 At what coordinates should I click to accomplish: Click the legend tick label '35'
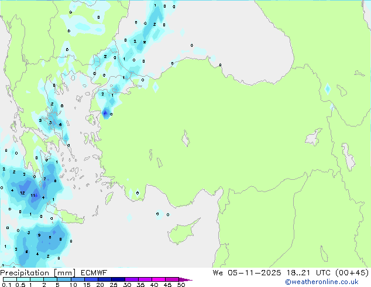pyautogui.click(x=140, y=285)
